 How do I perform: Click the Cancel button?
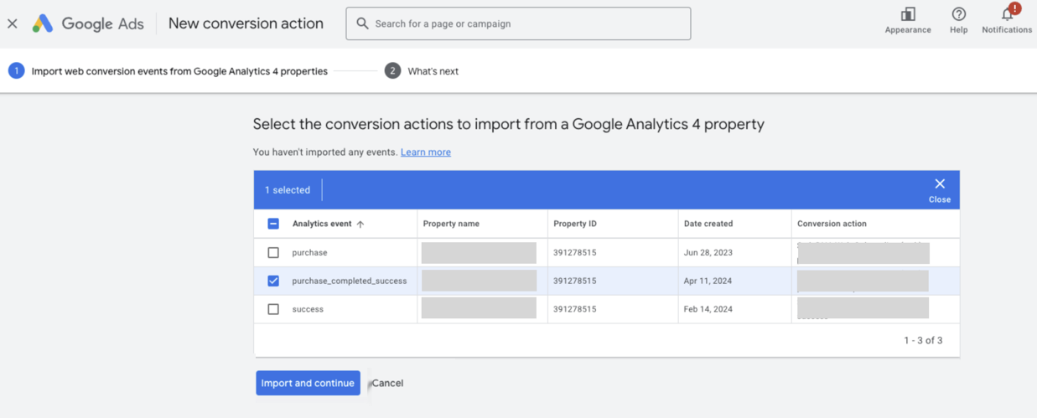387,383
